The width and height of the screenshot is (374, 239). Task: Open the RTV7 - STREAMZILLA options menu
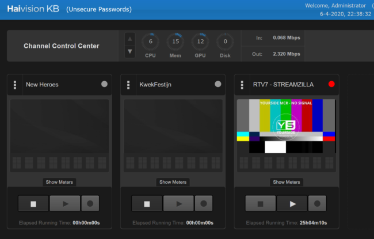coord(242,85)
